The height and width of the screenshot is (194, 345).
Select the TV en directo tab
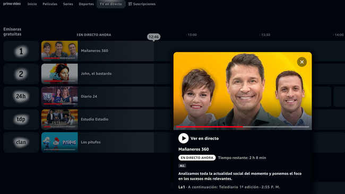tap(111, 4)
